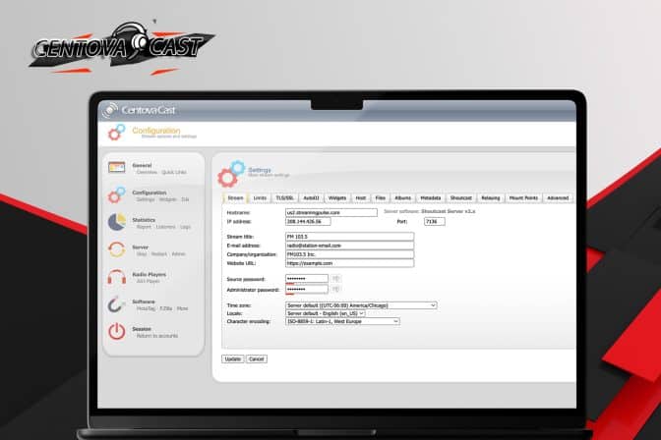Image resolution: width=661 pixels, height=440 pixels.
Task: Expand the Time zone dropdown
Action: (x=360, y=304)
